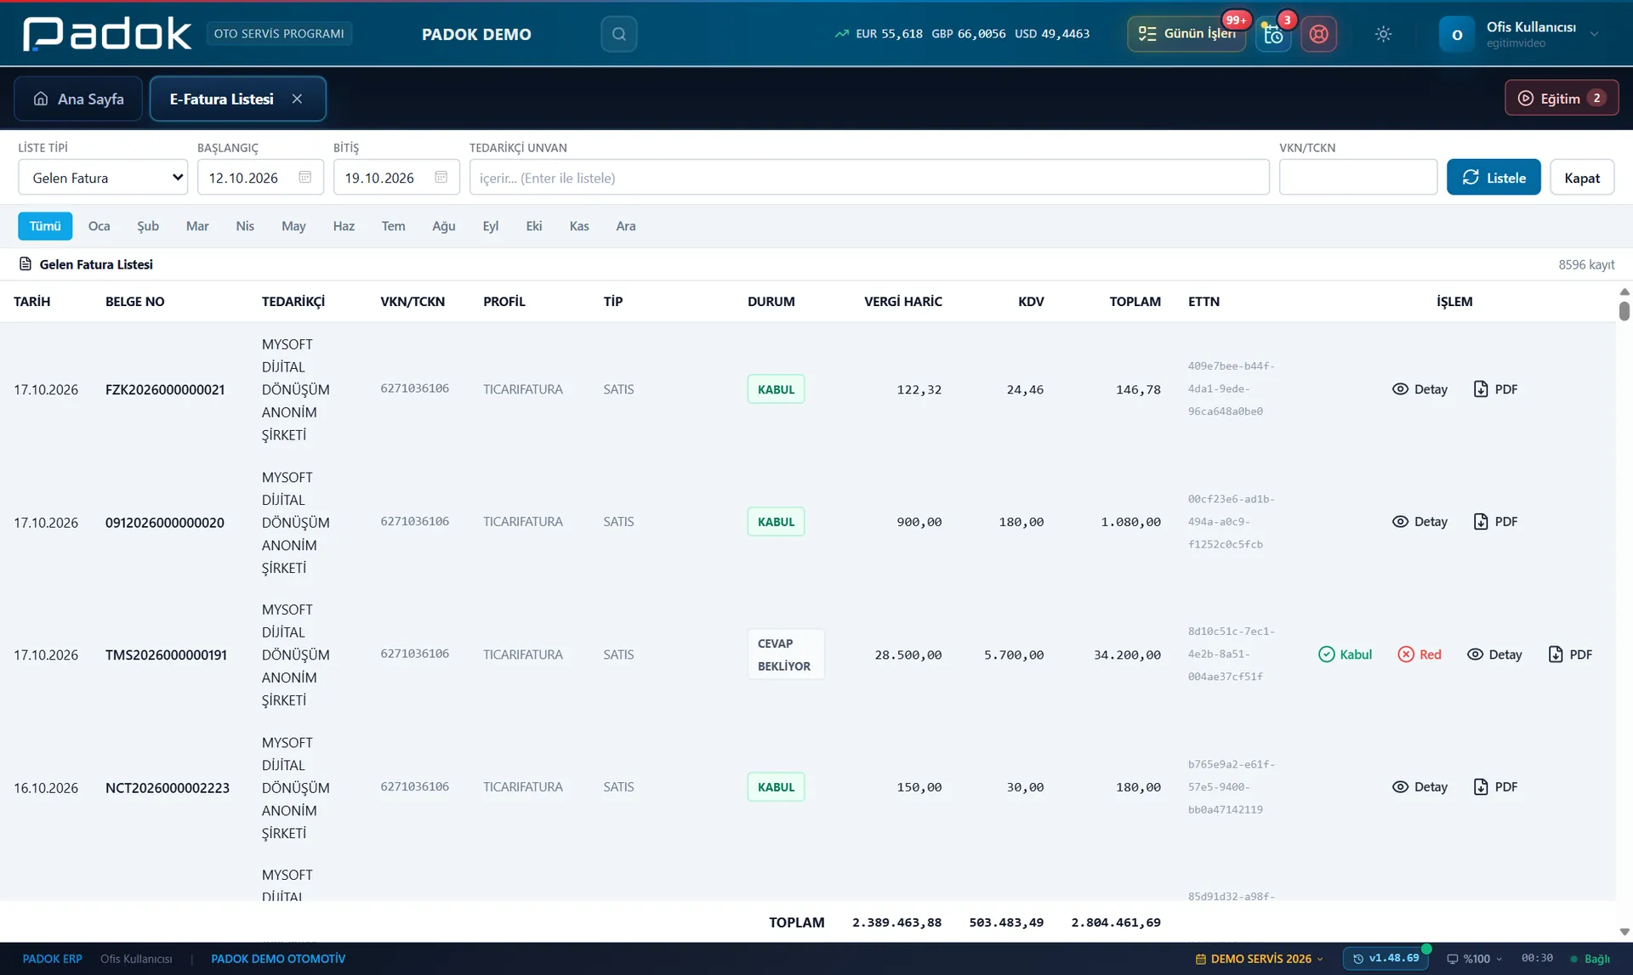Filter the list by Oca month
Viewport: 1633px width, 975px height.
99,226
